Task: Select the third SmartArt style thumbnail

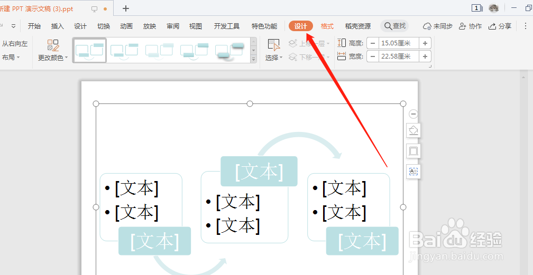Action: click(x=160, y=50)
